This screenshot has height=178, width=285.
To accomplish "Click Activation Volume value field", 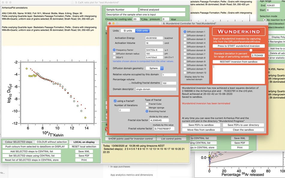I will point(154,43).
